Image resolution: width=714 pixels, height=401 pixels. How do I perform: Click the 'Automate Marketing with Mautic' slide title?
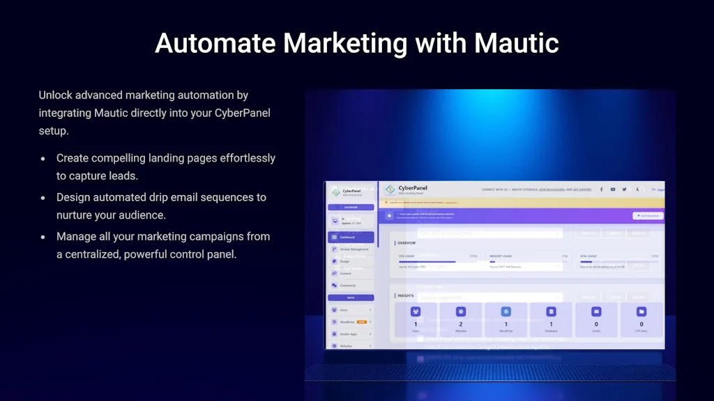[x=356, y=43]
